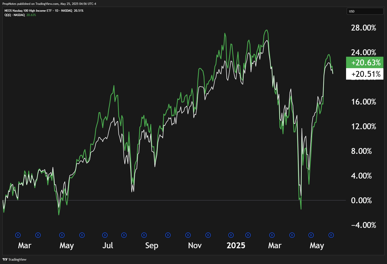Click the dividend marker above the Jul label

[x=105, y=235]
